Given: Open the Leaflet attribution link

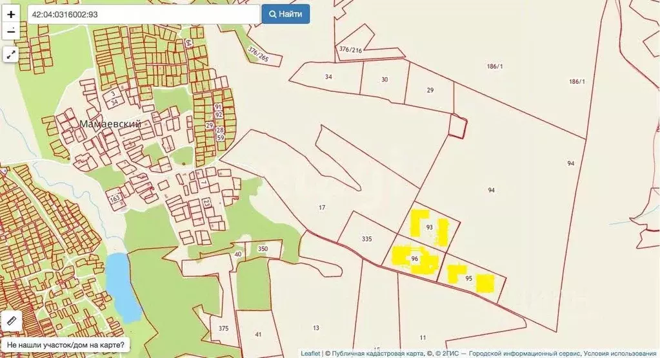Looking at the screenshot, I should point(310,353).
